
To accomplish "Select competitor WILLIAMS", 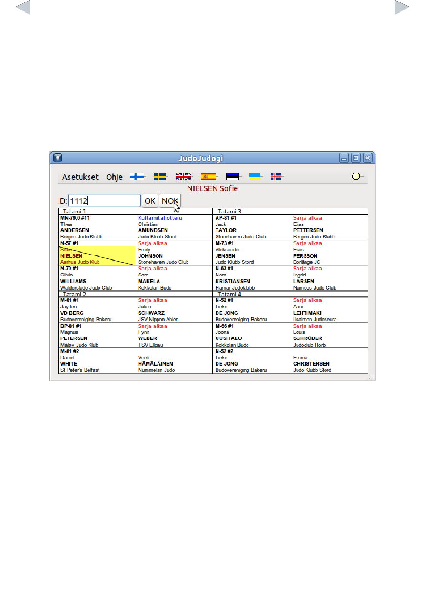I will tap(73, 281).
